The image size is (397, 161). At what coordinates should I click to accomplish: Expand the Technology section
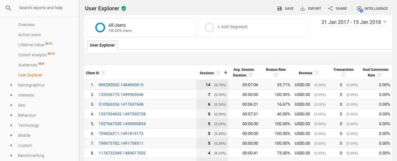11,125
